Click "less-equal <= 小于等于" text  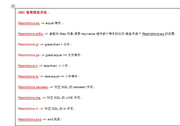(x=61, y=76)
